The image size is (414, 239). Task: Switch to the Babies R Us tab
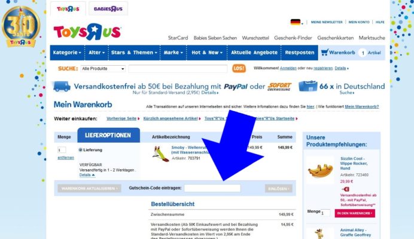[x=108, y=9]
